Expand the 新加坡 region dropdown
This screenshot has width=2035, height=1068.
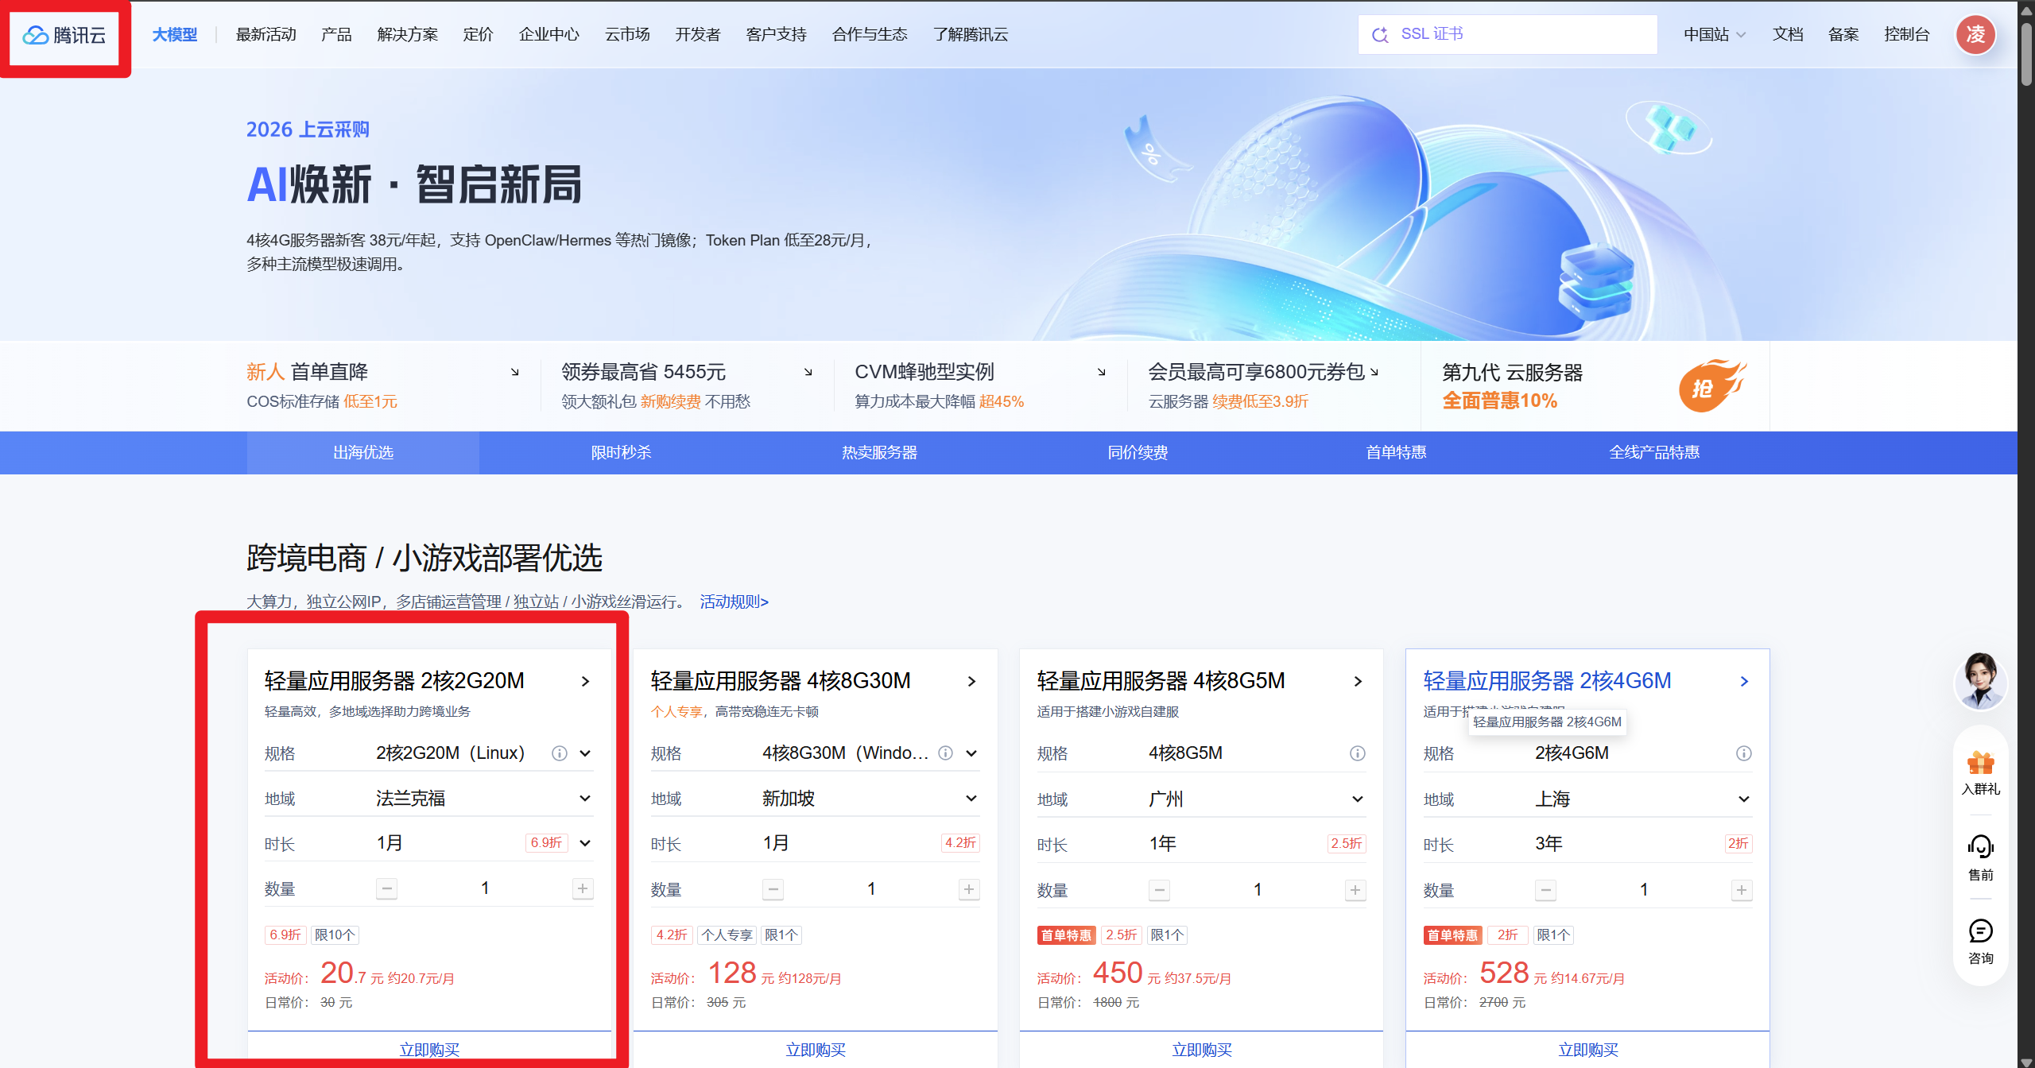click(x=971, y=798)
